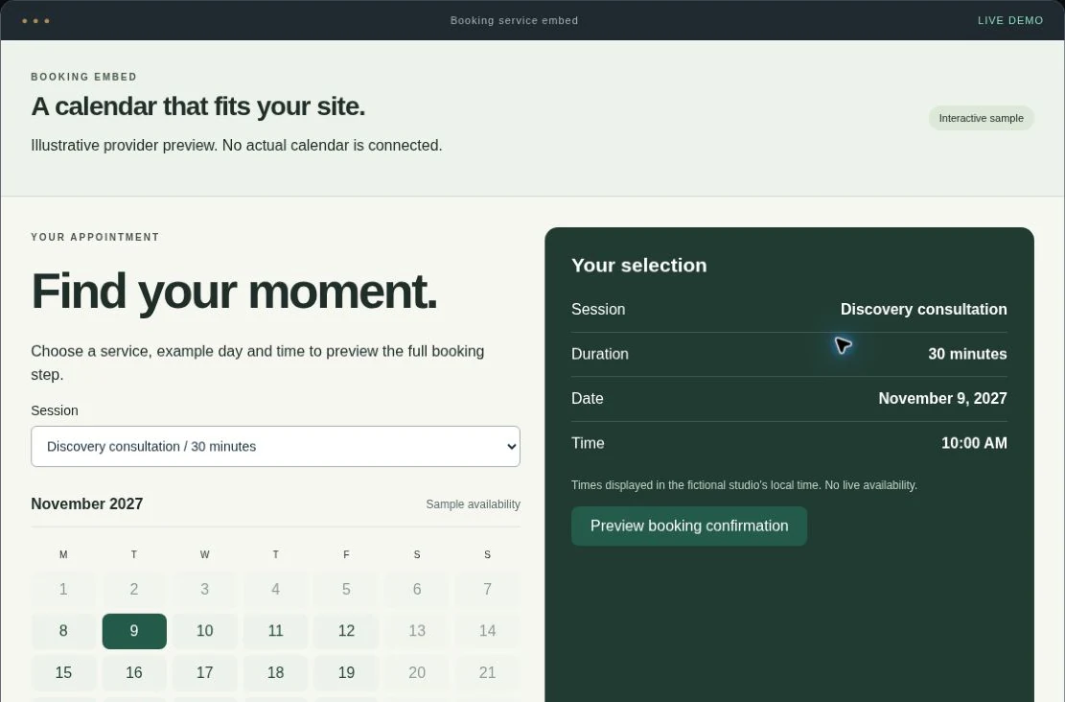Image resolution: width=1065 pixels, height=702 pixels.
Task: Click 'A calendar that fits your site.' heading
Action: 198,106
